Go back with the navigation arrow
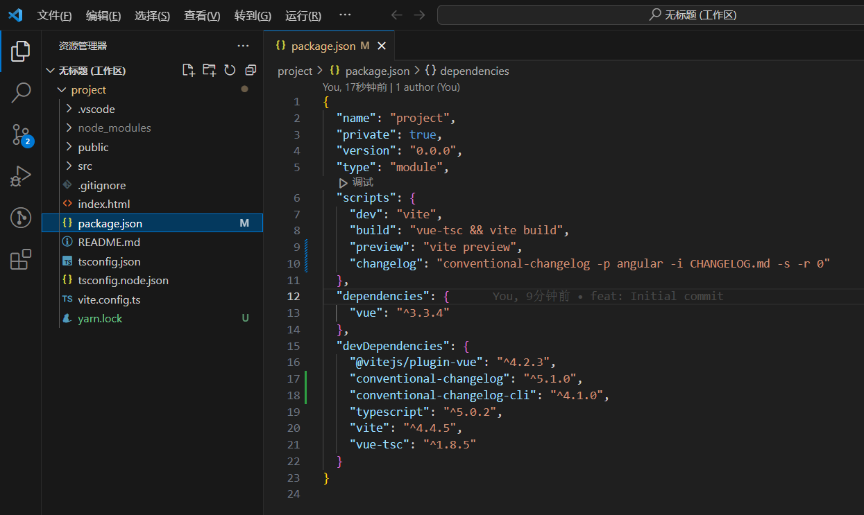The height and width of the screenshot is (515, 864). pos(396,15)
